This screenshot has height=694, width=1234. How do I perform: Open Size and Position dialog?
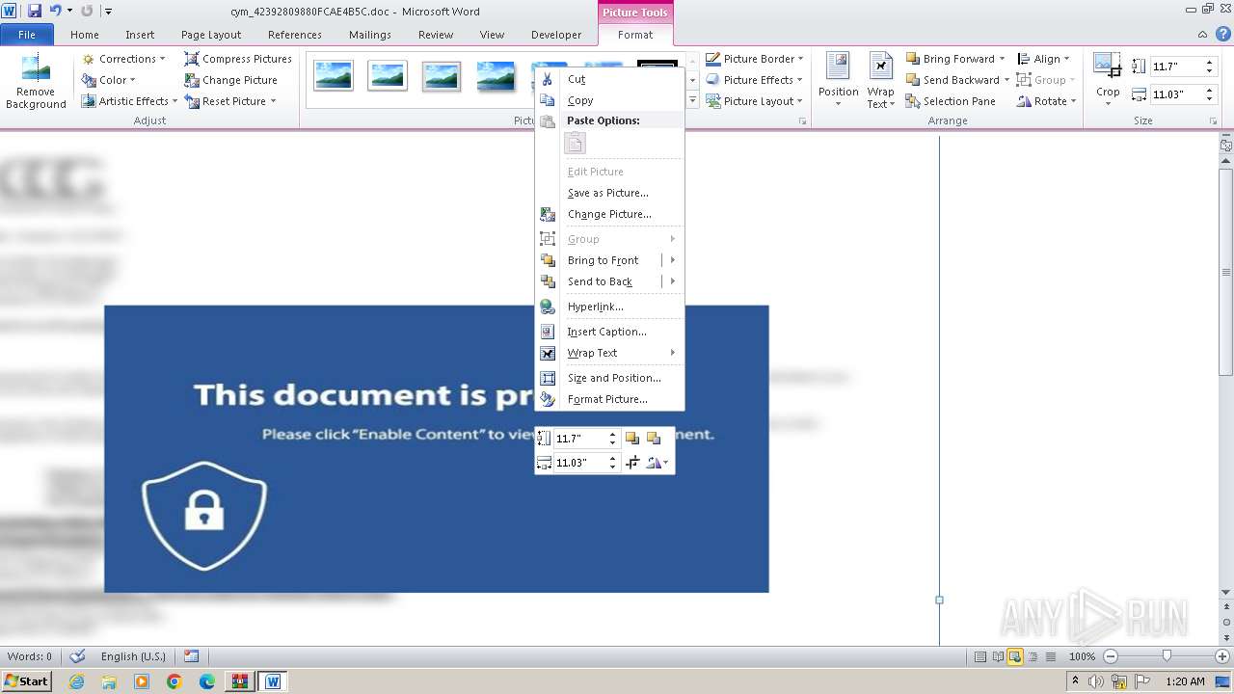click(x=609, y=378)
